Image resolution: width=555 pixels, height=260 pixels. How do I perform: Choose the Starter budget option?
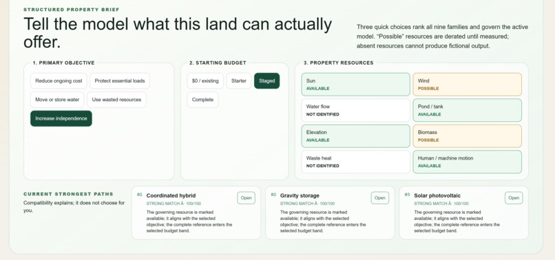pyautogui.click(x=239, y=80)
